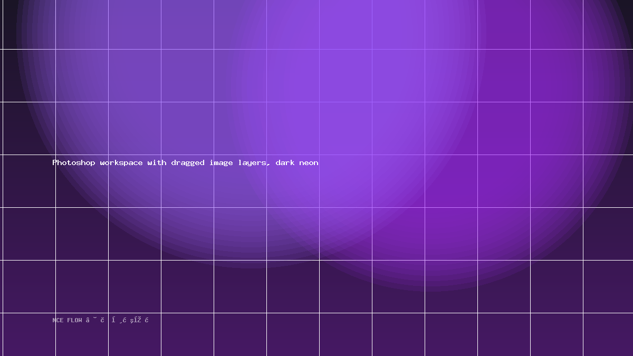
Task: Click the word "Photoshop" in the caption
Action: [x=74, y=162]
